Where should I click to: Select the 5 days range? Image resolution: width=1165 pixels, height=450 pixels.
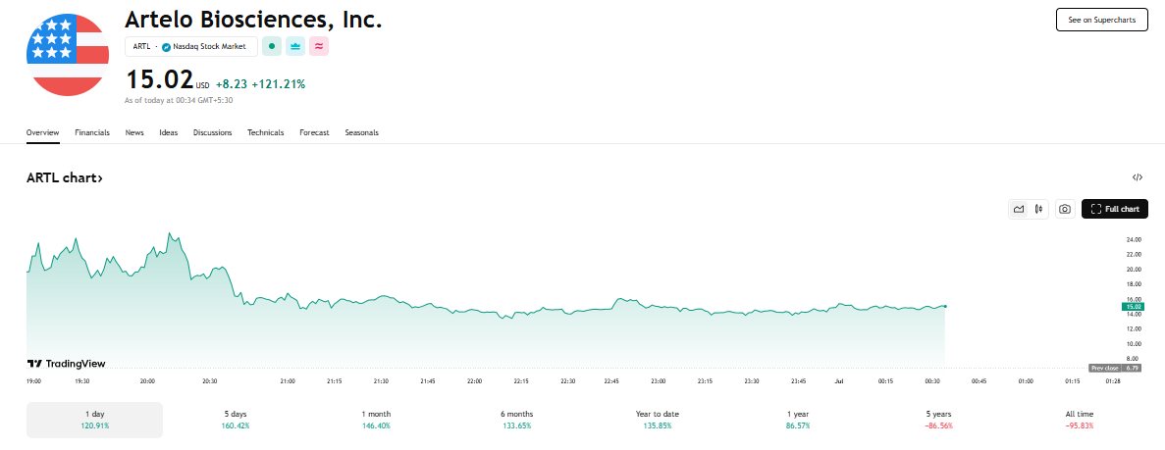point(236,420)
